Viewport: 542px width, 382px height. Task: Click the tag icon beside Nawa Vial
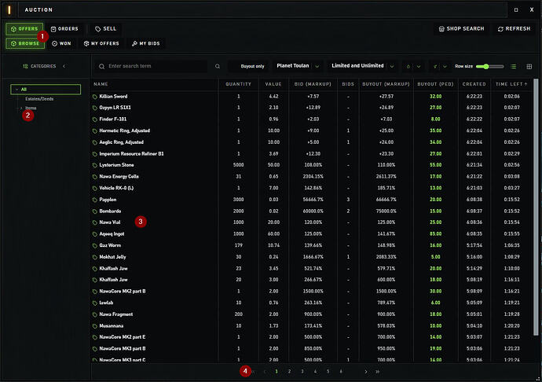[x=95, y=222]
